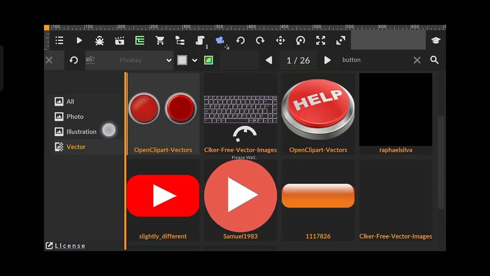
Task: Focus the search field containing 'button'
Action: pyautogui.click(x=375, y=60)
